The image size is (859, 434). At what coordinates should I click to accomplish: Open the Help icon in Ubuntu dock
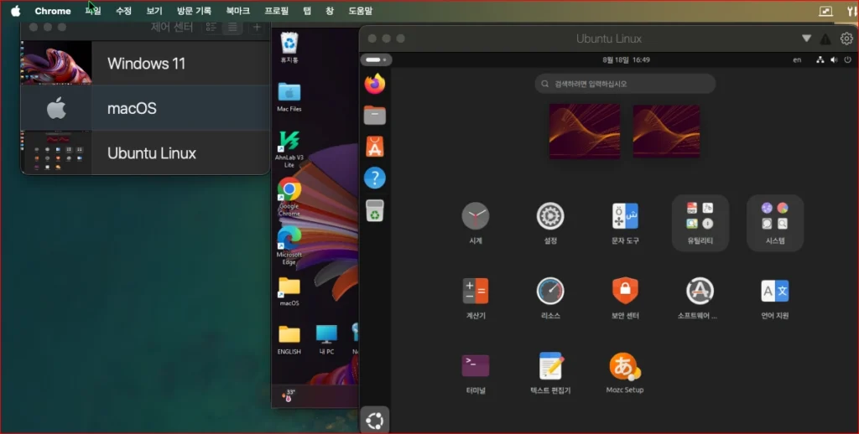[x=375, y=178]
